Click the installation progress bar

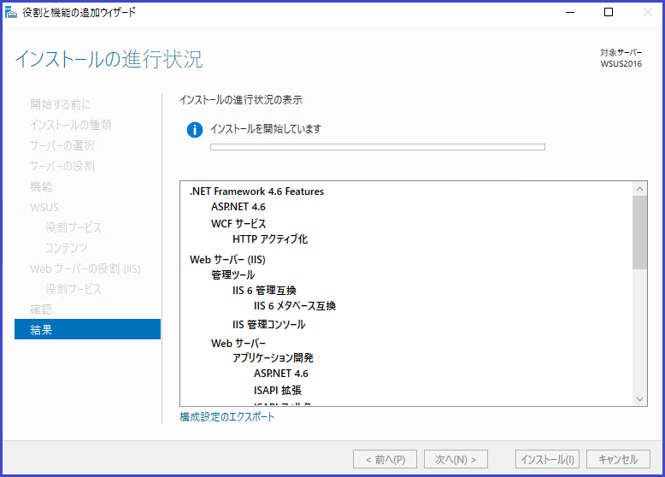point(378,147)
